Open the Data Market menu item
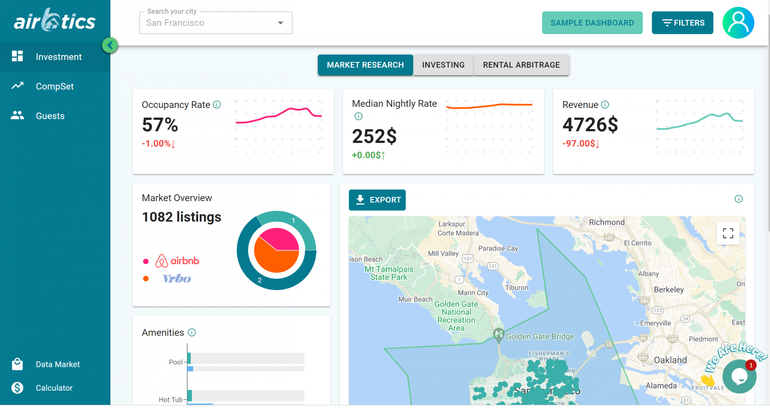This screenshot has width=770, height=408. tap(55, 364)
